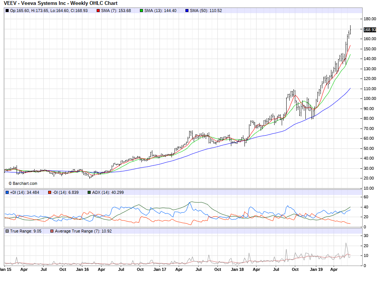This screenshot has width=378, height=281.
Task: Click the Average True Range (7) swatch
Action: [x=52, y=231]
